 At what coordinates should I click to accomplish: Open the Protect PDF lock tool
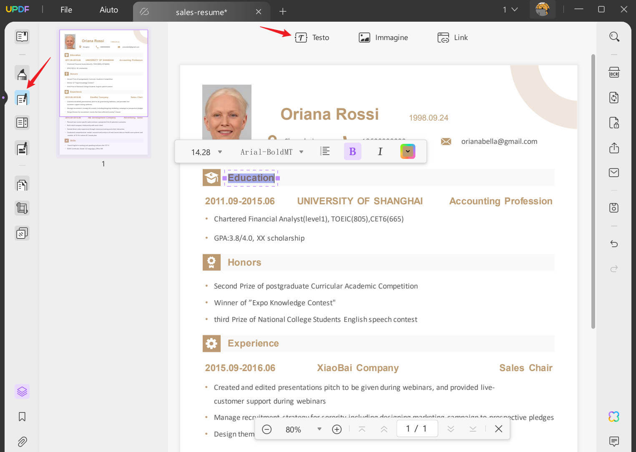[614, 123]
